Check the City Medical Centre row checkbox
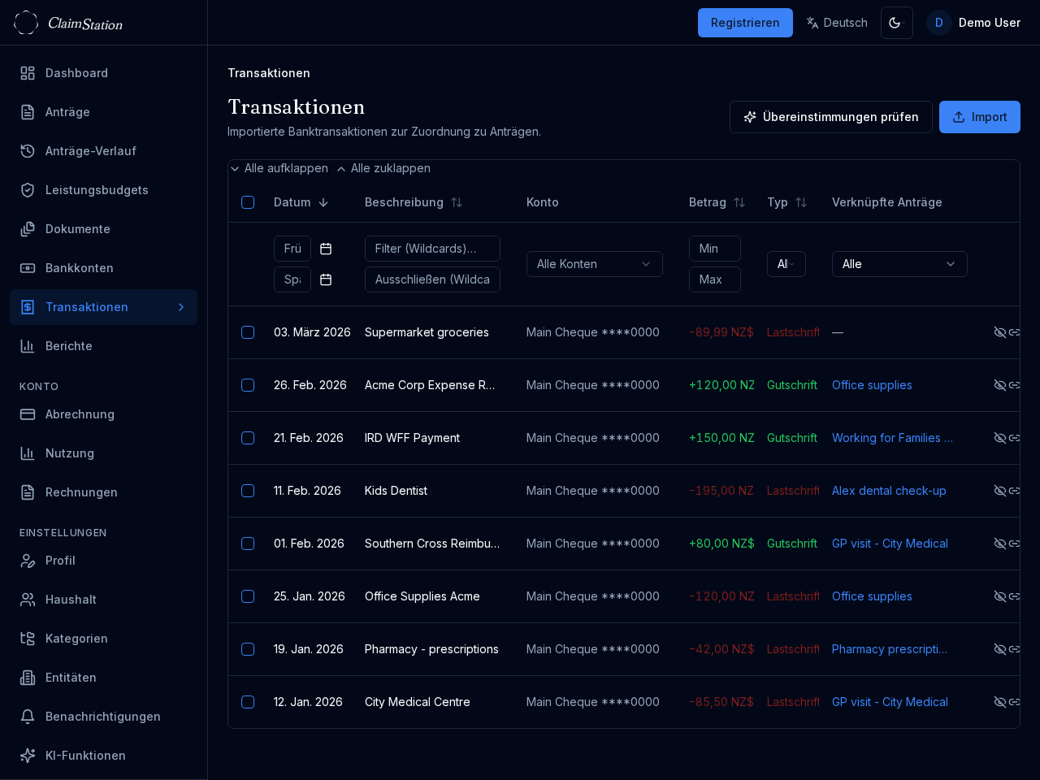Image resolution: width=1040 pixels, height=780 pixels. tap(248, 702)
